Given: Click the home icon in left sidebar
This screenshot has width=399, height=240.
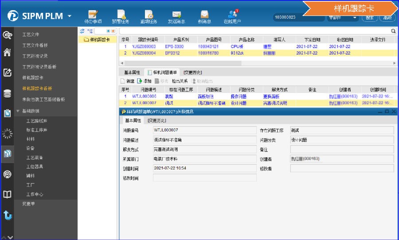Looking at the screenshot, I should point(7,53).
